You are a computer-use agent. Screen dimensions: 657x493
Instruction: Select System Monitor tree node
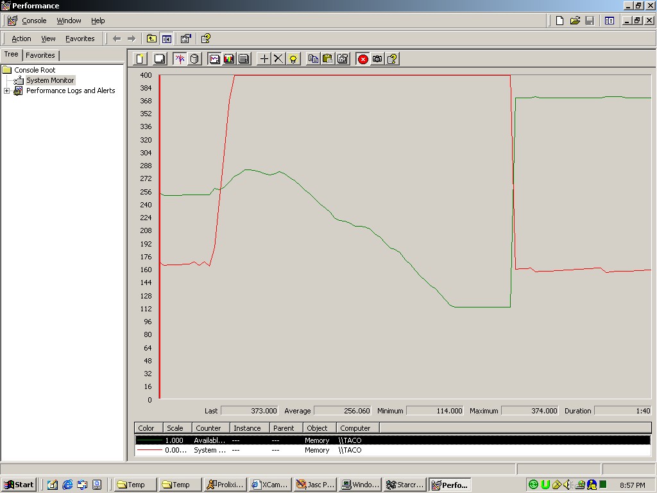coord(50,80)
